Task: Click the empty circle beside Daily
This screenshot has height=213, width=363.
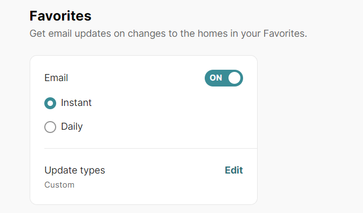Action: [50, 127]
